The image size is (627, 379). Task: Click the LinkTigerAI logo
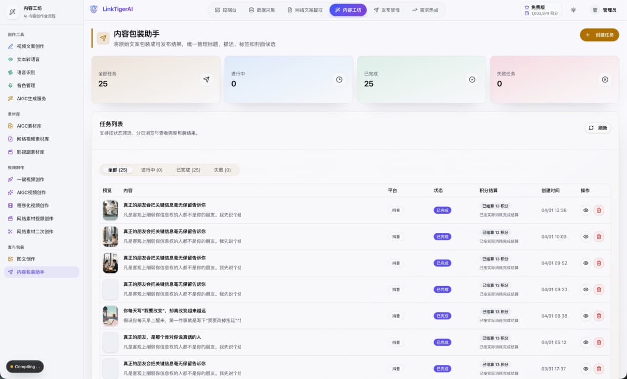click(112, 9)
